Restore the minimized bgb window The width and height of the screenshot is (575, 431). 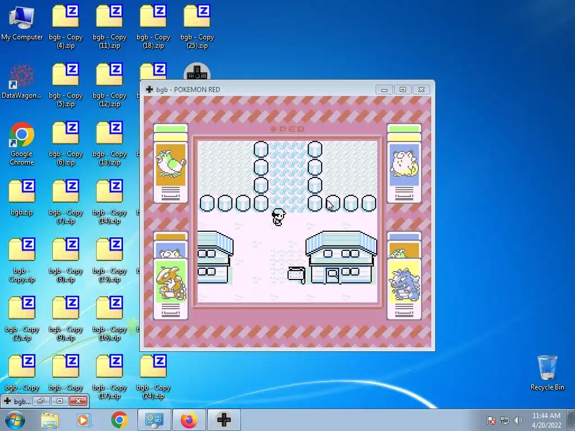(40, 401)
